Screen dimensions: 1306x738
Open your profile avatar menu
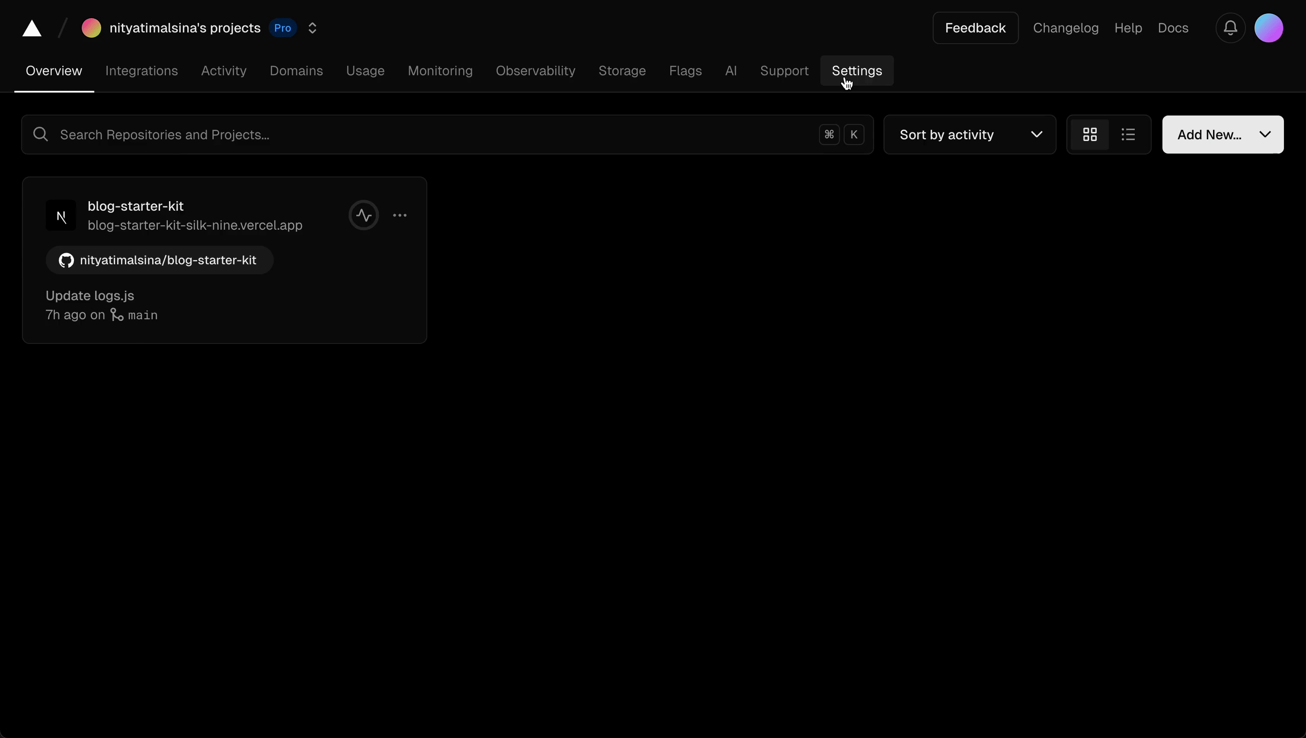tap(1270, 28)
